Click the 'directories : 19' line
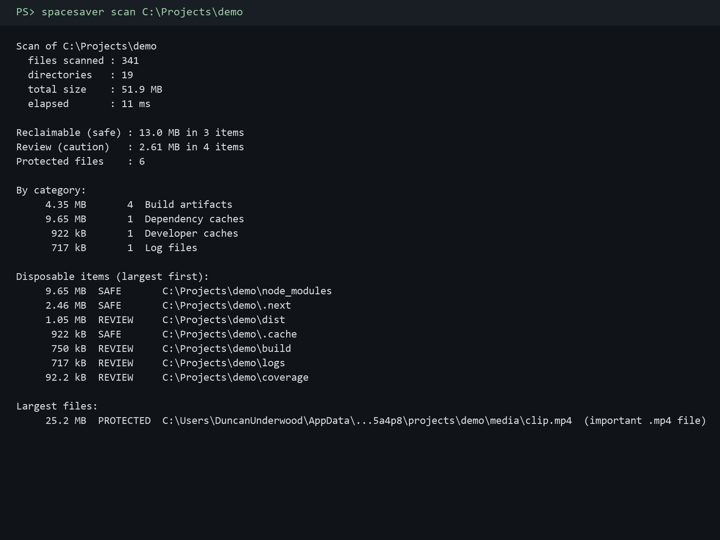720x540 pixels. coord(81,75)
